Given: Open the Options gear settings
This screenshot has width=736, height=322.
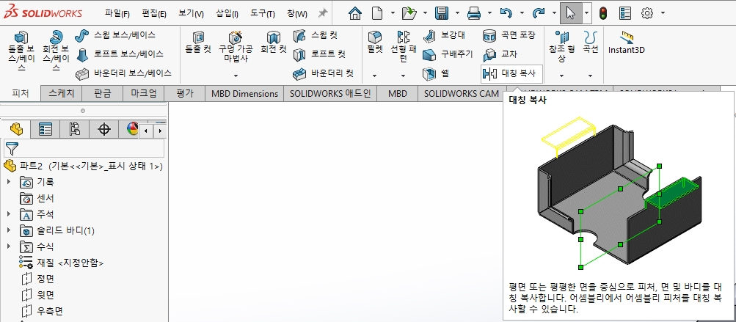Looking at the screenshot, I should coord(647,13).
